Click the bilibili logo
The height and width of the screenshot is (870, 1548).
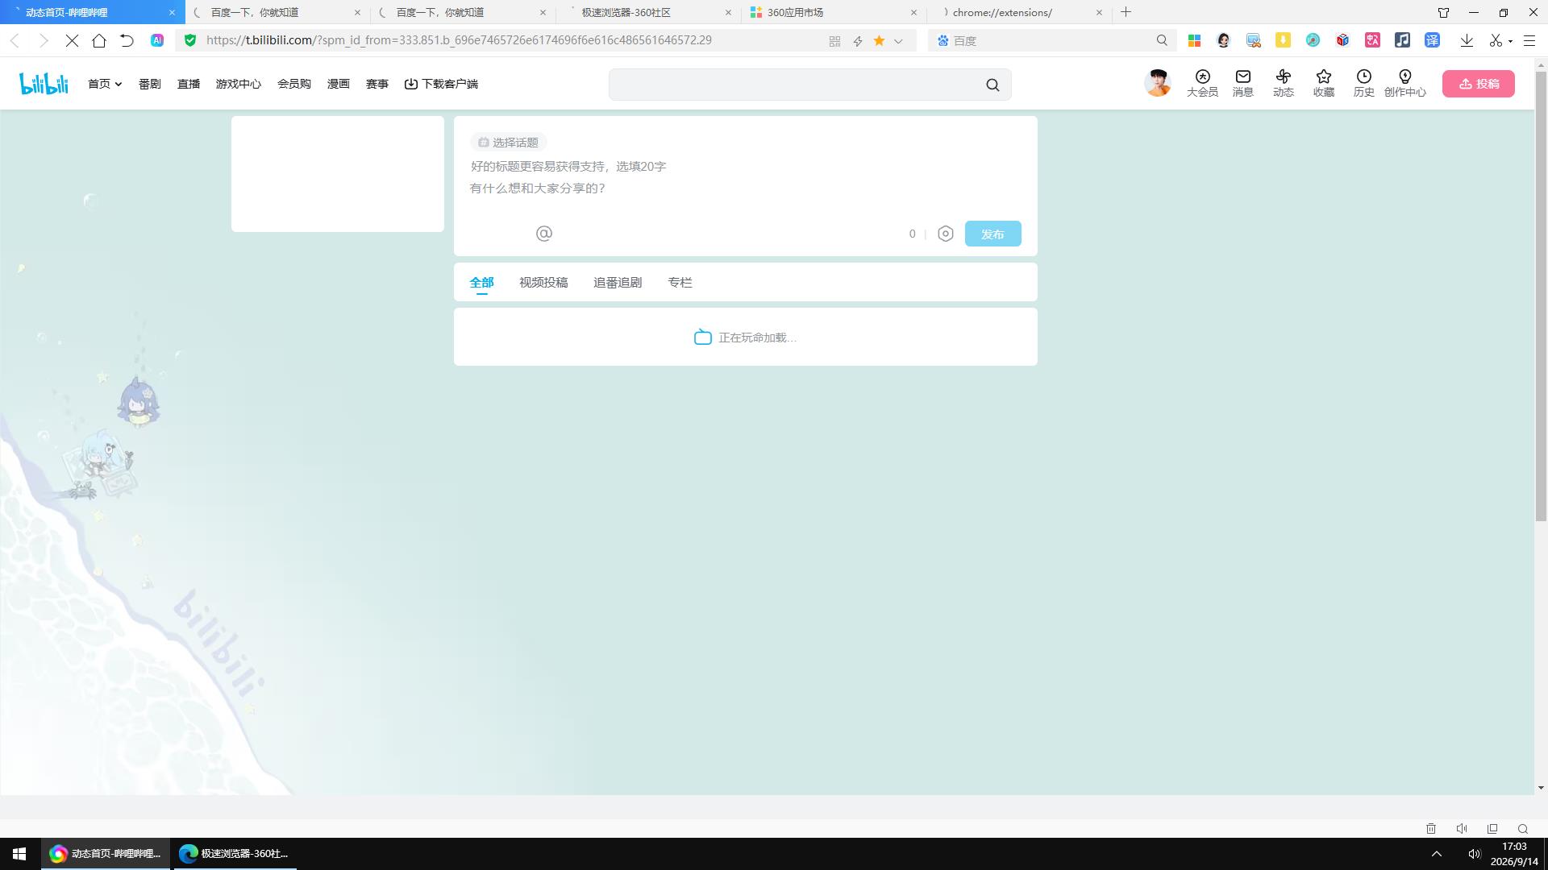point(44,83)
